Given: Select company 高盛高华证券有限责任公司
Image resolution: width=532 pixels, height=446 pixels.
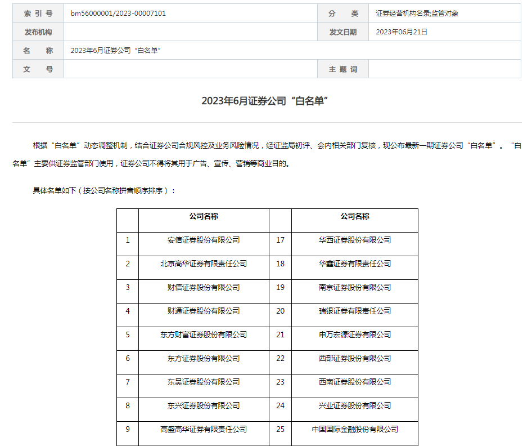Looking at the screenshot, I should click(x=204, y=429).
